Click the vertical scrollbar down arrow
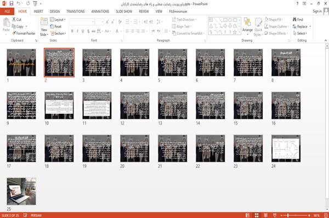This screenshot has height=218, width=329. tap(327, 209)
